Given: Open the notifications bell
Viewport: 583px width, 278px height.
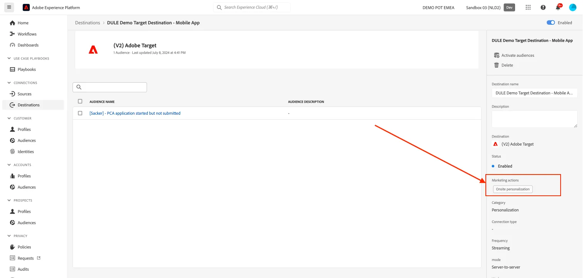Looking at the screenshot, I should coord(558,7).
